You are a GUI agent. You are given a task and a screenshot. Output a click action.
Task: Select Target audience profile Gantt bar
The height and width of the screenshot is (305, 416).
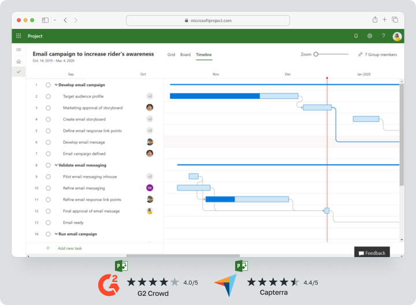234,96
